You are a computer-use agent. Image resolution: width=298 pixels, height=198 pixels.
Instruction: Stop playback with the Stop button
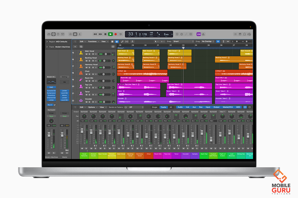pyautogui.click(x=105, y=34)
